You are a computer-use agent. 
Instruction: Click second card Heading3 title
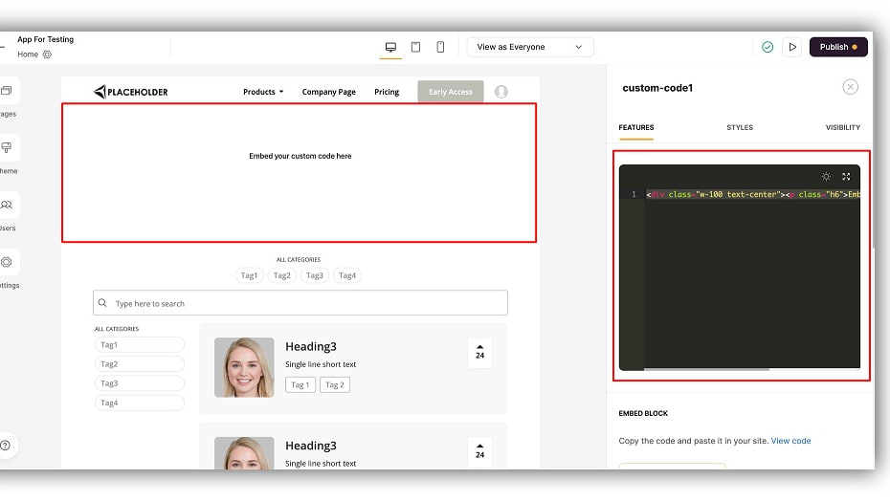[311, 446]
